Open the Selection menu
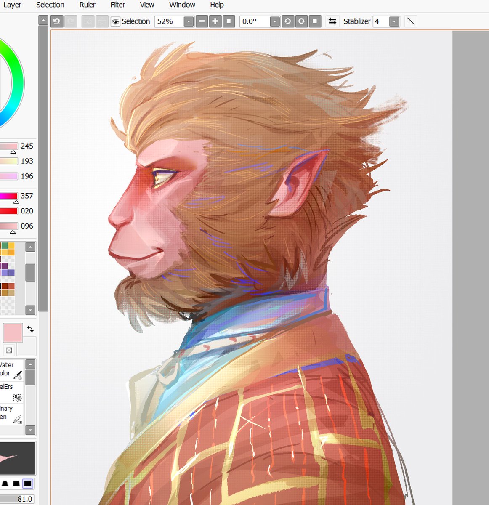 (x=50, y=5)
